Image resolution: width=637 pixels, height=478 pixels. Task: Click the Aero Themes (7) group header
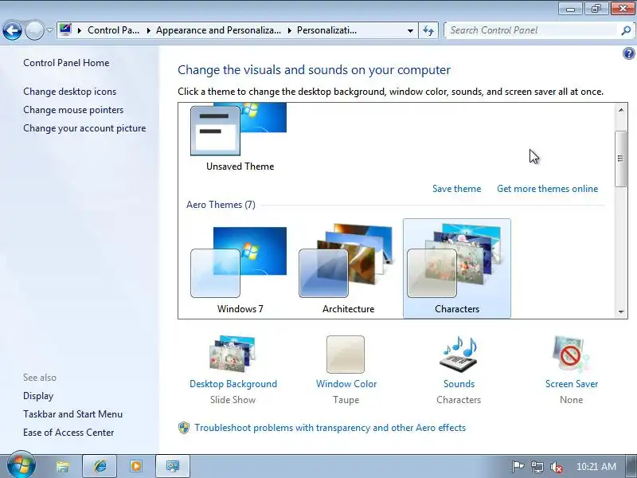point(221,205)
